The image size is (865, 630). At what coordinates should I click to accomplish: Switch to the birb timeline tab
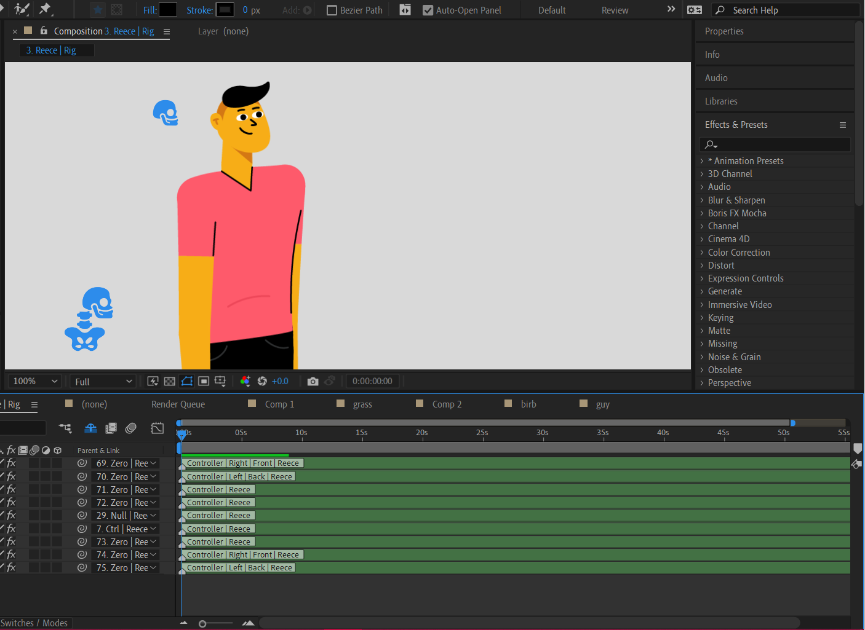tap(528, 404)
